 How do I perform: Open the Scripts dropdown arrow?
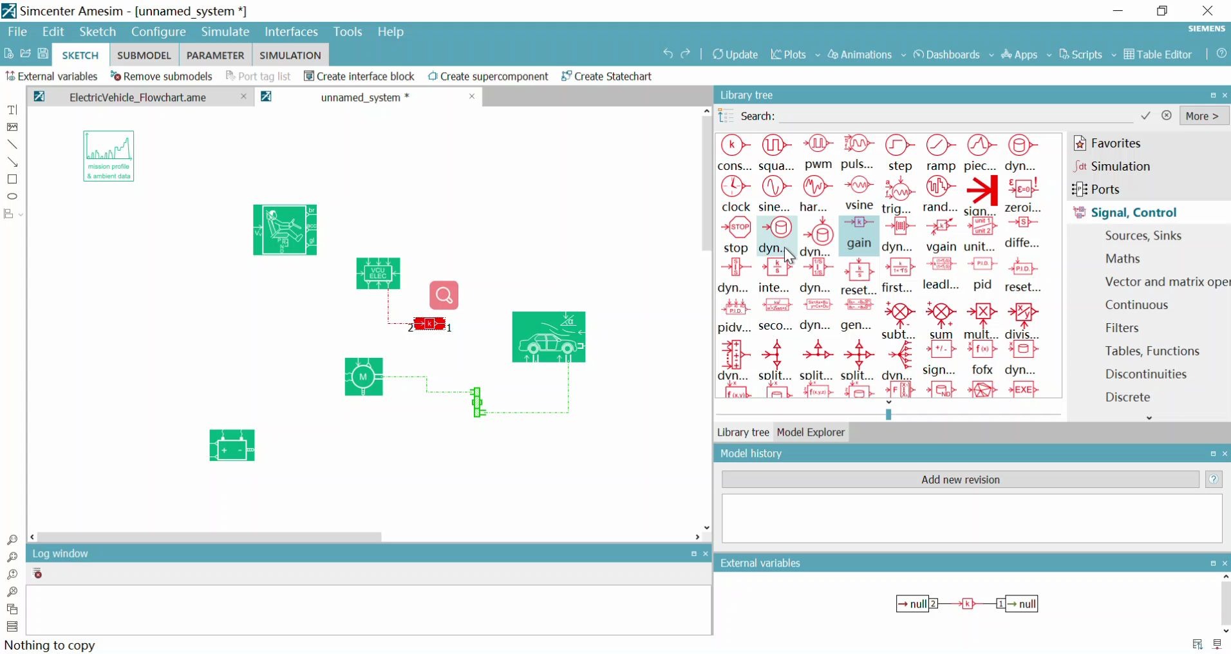pyautogui.click(x=1113, y=55)
